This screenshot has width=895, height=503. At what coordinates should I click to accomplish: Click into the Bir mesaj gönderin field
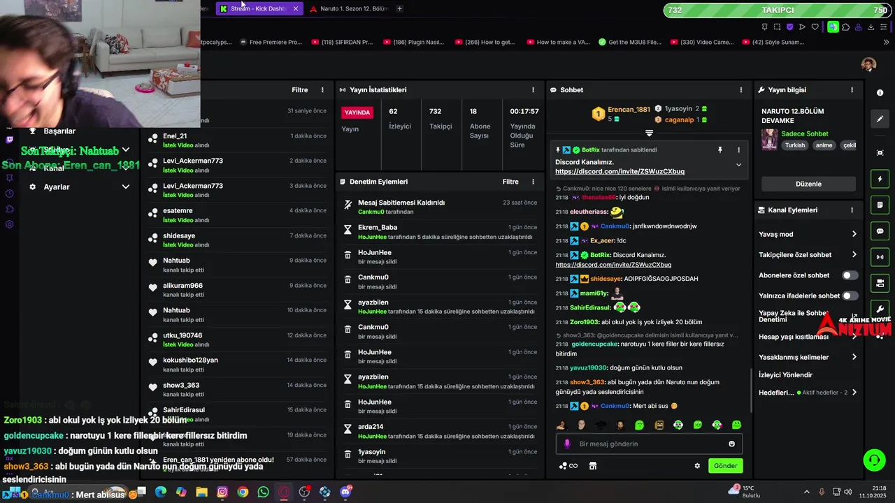(x=650, y=444)
